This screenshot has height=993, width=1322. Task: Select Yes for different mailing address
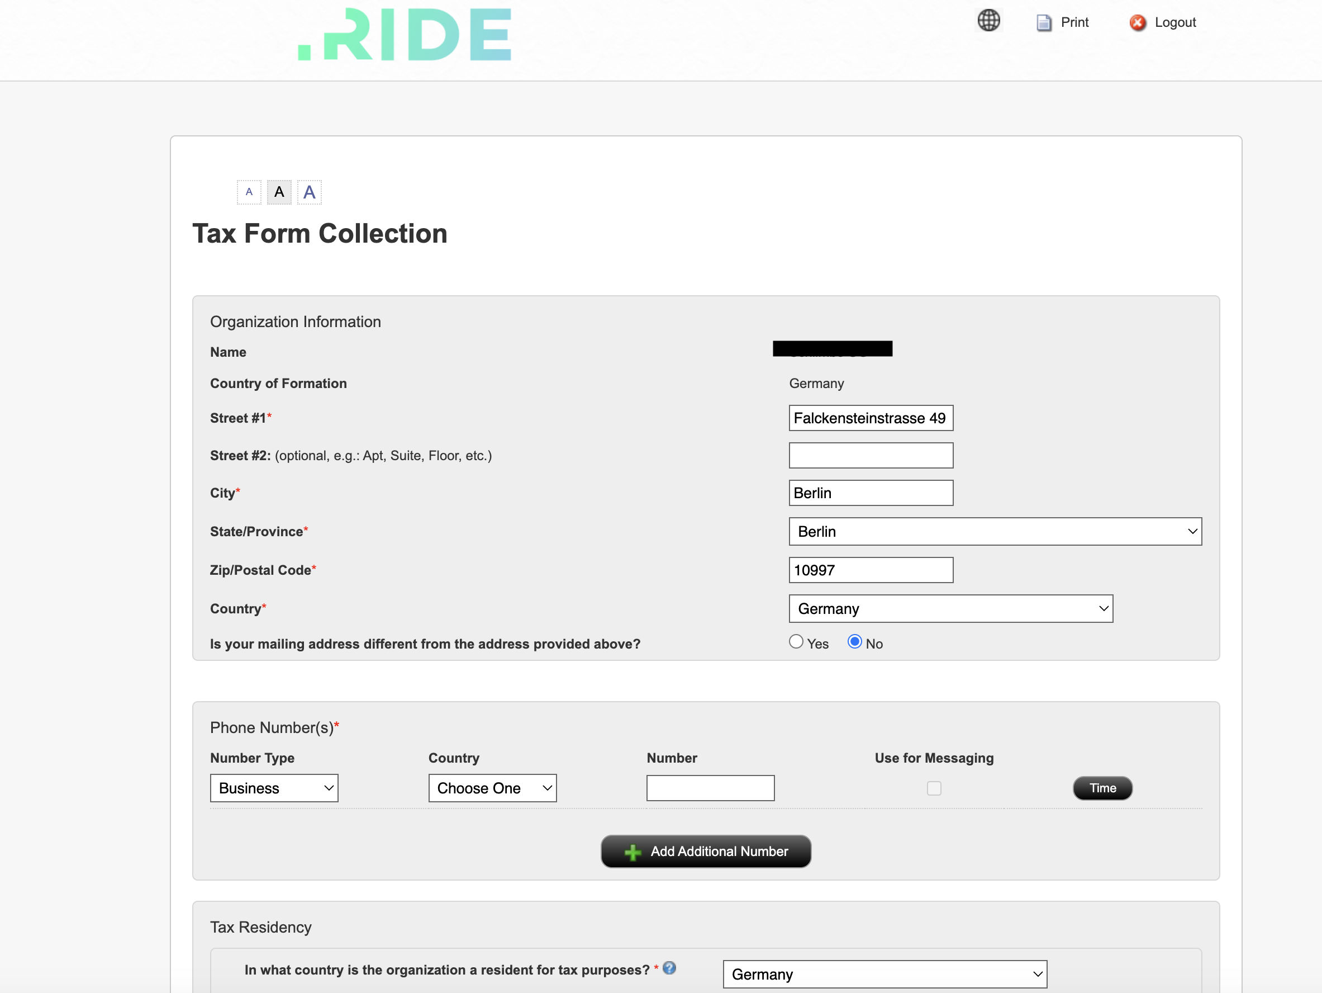coord(796,642)
